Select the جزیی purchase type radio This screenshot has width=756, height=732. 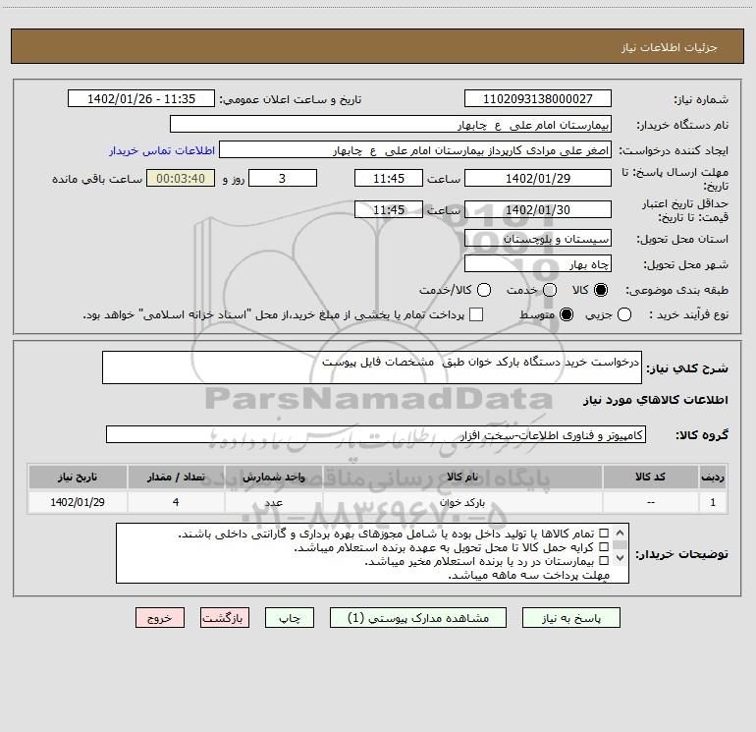[x=623, y=314]
